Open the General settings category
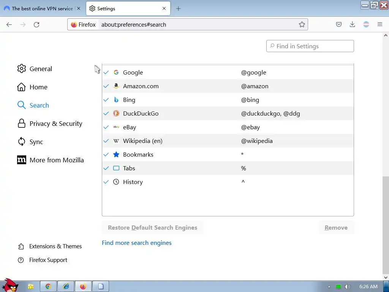Image resolution: width=389 pixels, height=292 pixels. click(35, 69)
